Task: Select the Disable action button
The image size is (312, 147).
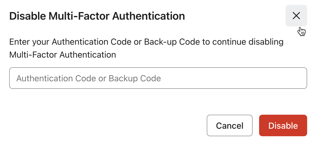Action: coord(283,125)
